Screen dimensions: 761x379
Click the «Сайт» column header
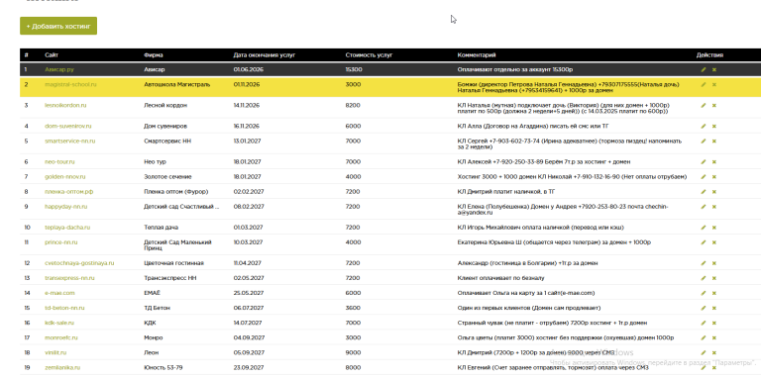[52, 55]
